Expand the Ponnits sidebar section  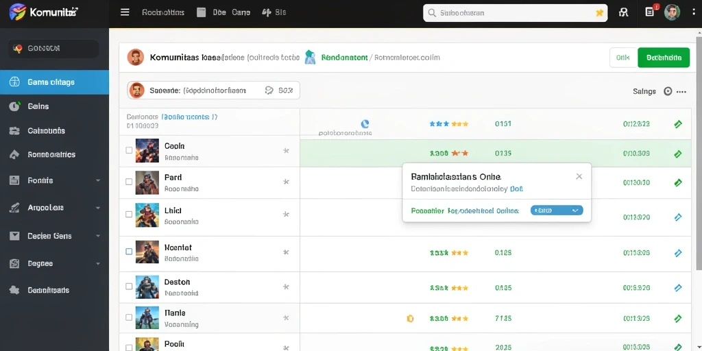point(97,180)
